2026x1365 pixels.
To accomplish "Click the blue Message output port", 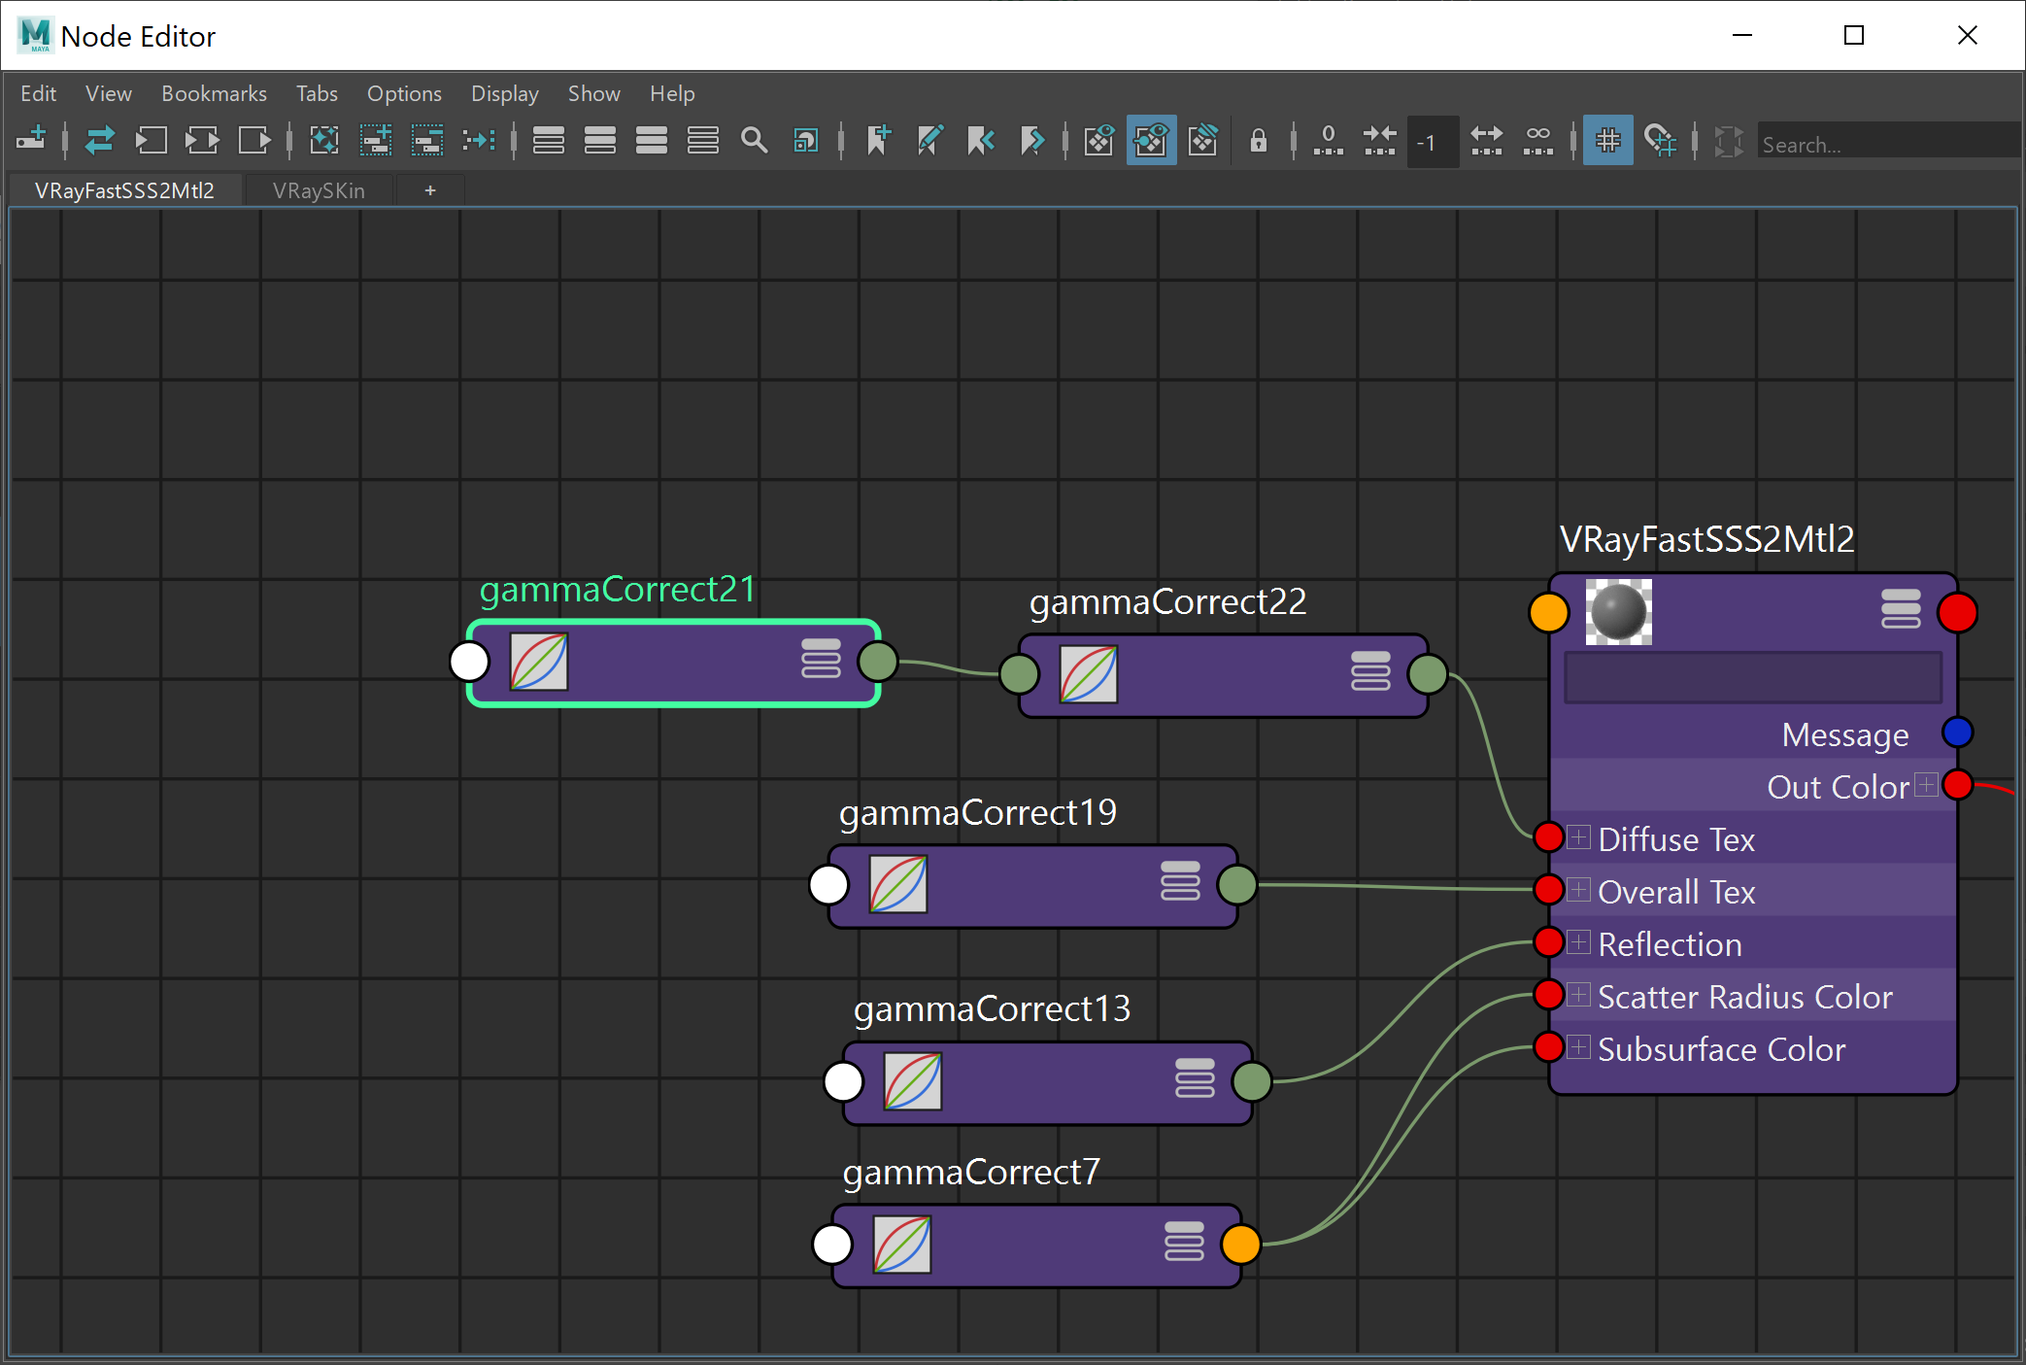I will tap(1957, 732).
